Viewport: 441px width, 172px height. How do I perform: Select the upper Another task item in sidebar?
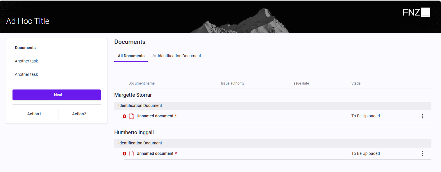coord(26,61)
